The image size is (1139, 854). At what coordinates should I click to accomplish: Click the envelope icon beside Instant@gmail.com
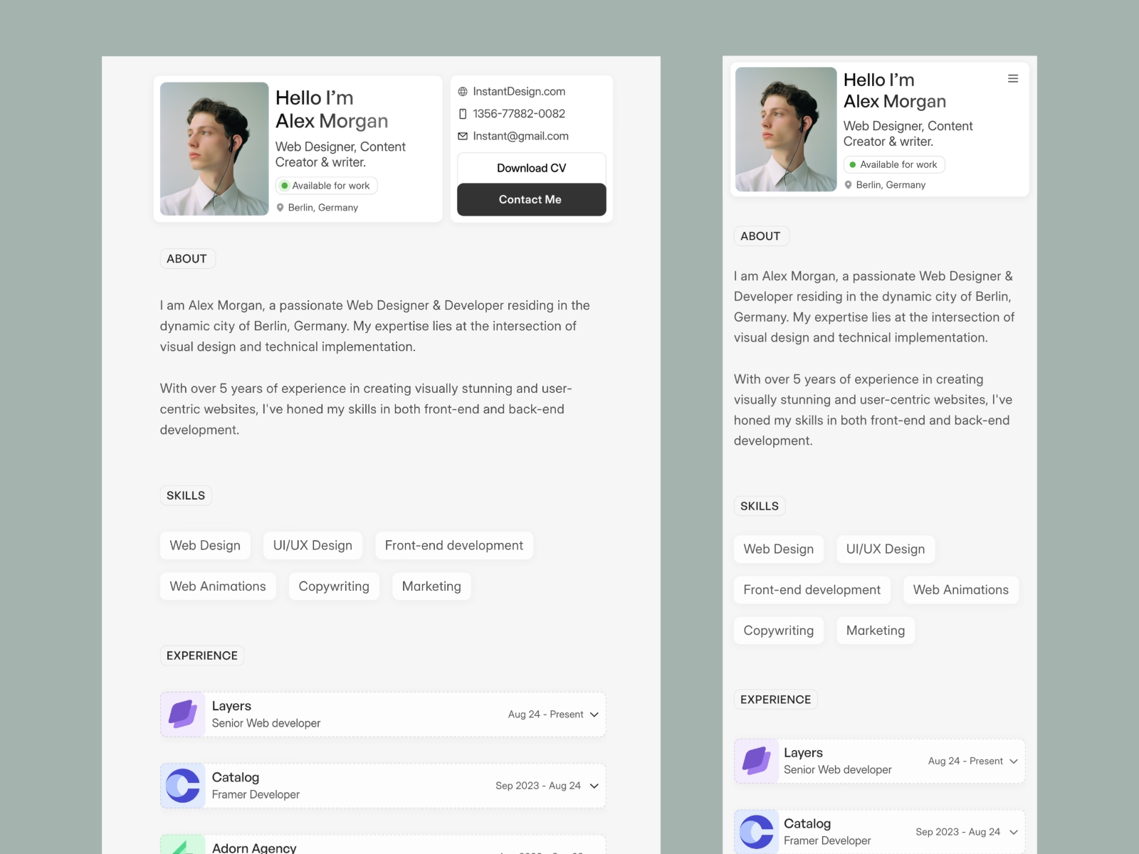(463, 136)
